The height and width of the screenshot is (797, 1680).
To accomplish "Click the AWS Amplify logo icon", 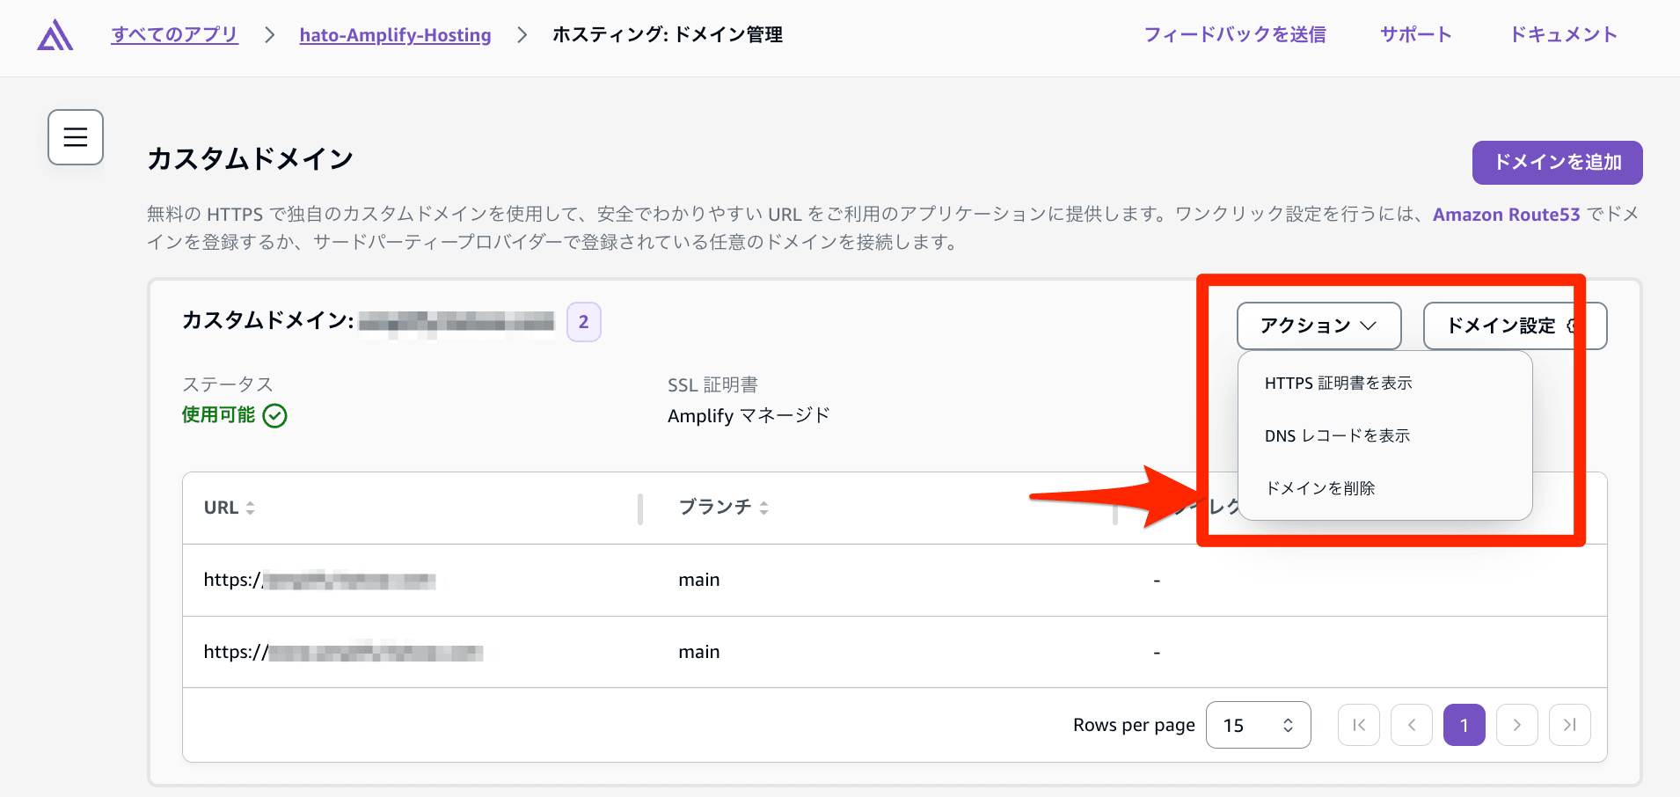I will (x=55, y=35).
